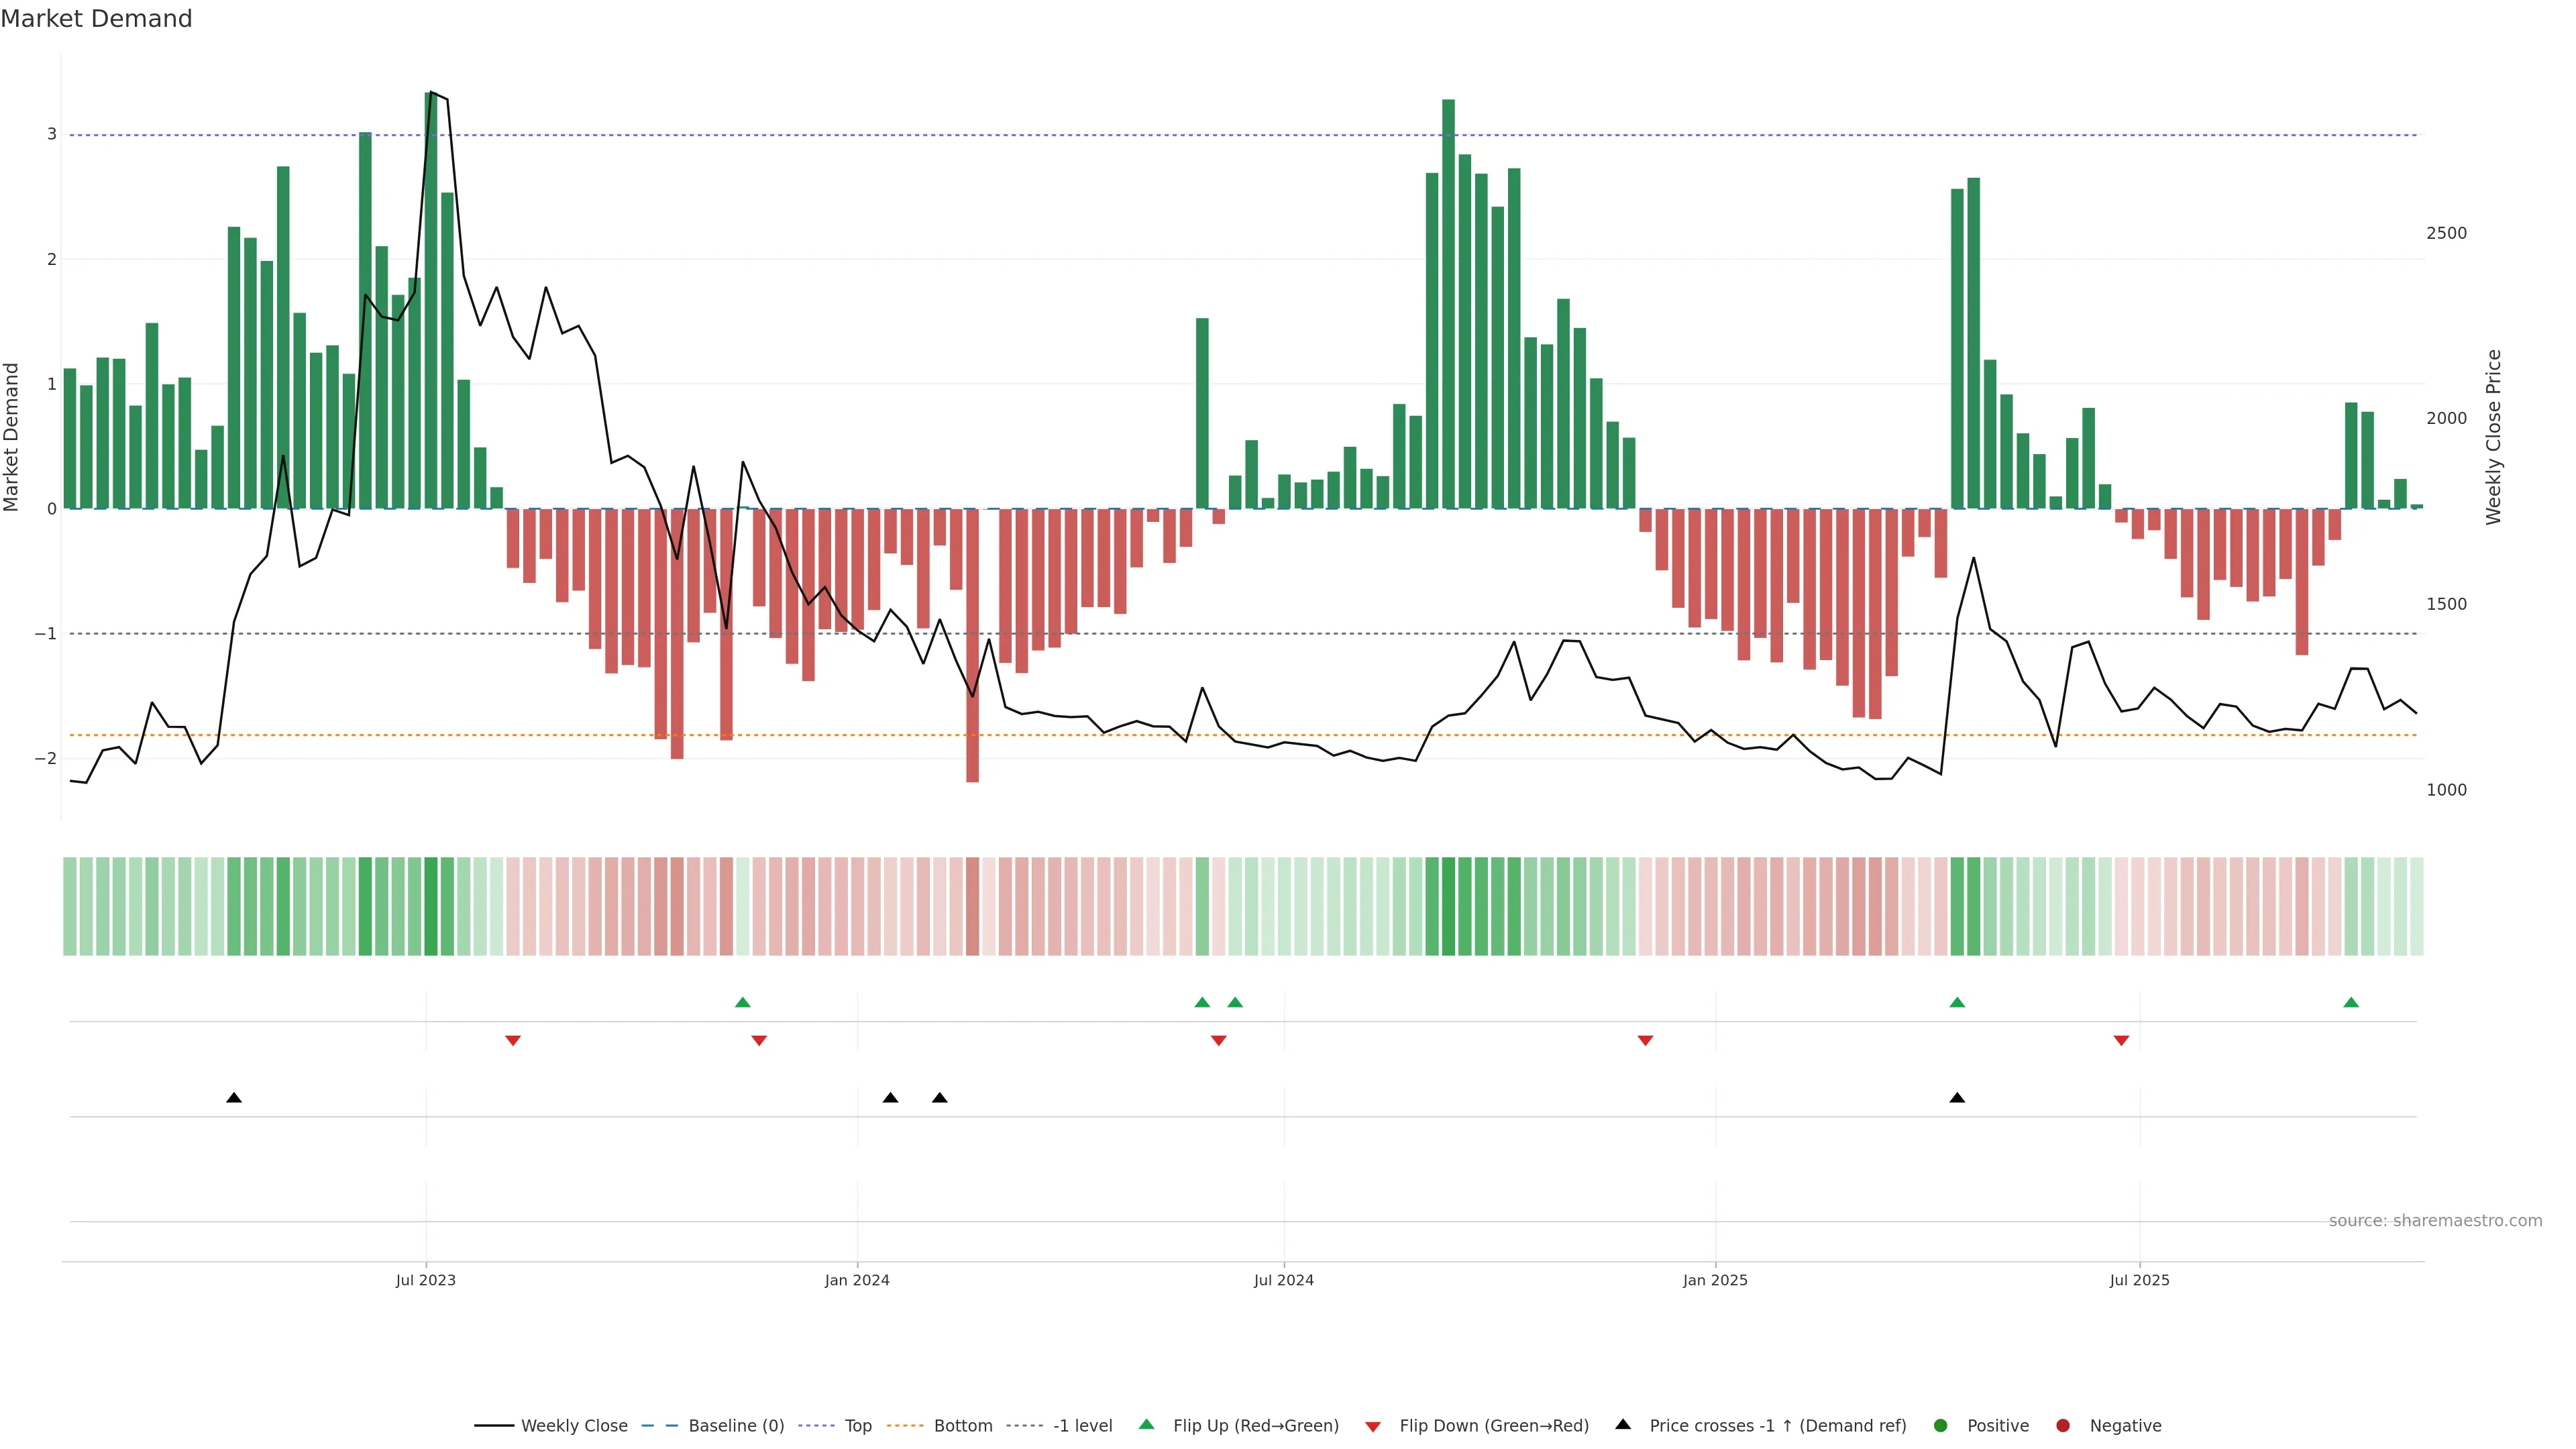
Task: Click the source: sharemaestro.com text
Action: point(2435,1221)
